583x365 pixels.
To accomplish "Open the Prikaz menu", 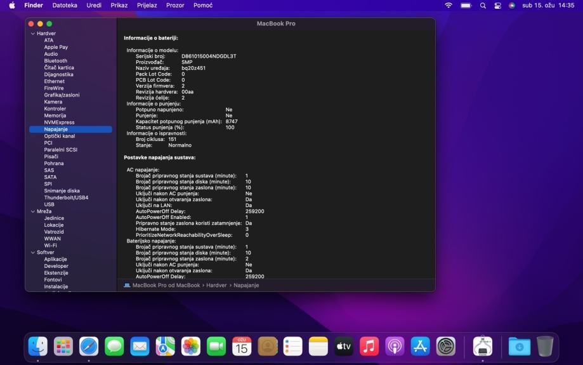I will [x=119, y=5].
